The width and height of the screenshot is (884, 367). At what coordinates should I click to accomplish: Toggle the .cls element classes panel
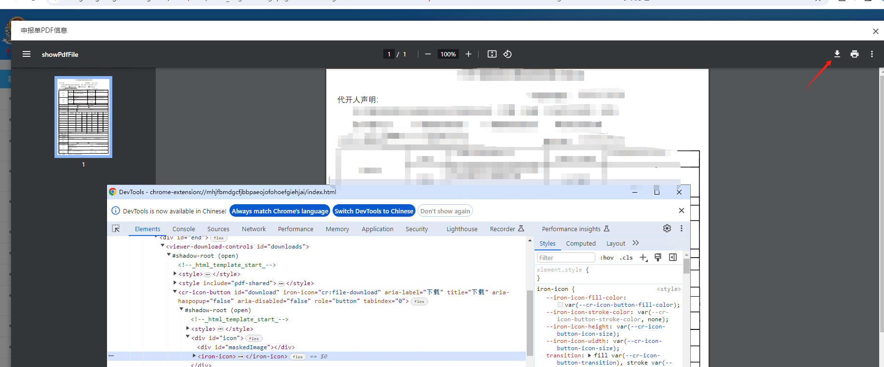pos(626,258)
